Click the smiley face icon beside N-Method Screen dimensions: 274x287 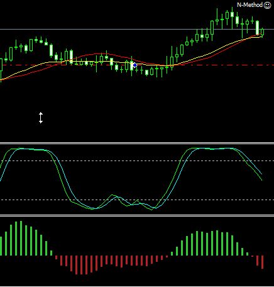point(267,5)
